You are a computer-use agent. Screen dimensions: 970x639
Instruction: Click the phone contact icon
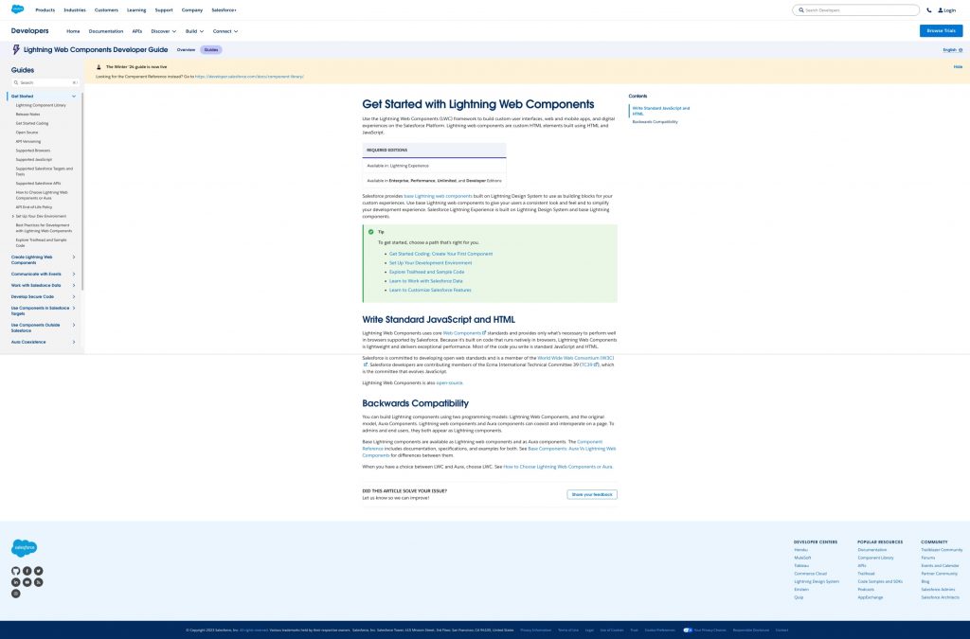click(x=928, y=9)
